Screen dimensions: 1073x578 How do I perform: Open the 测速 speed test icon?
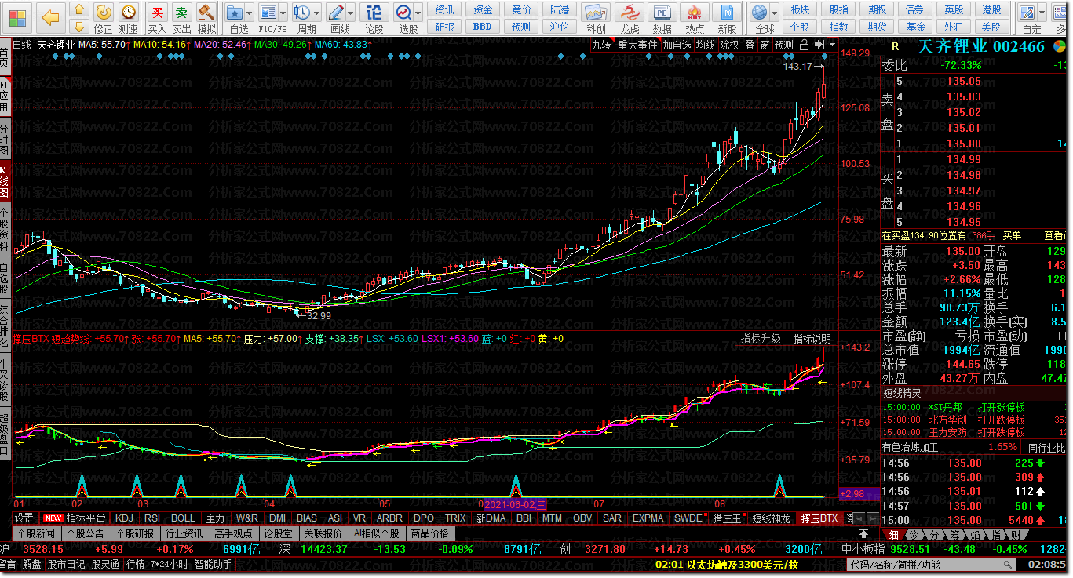(x=128, y=12)
